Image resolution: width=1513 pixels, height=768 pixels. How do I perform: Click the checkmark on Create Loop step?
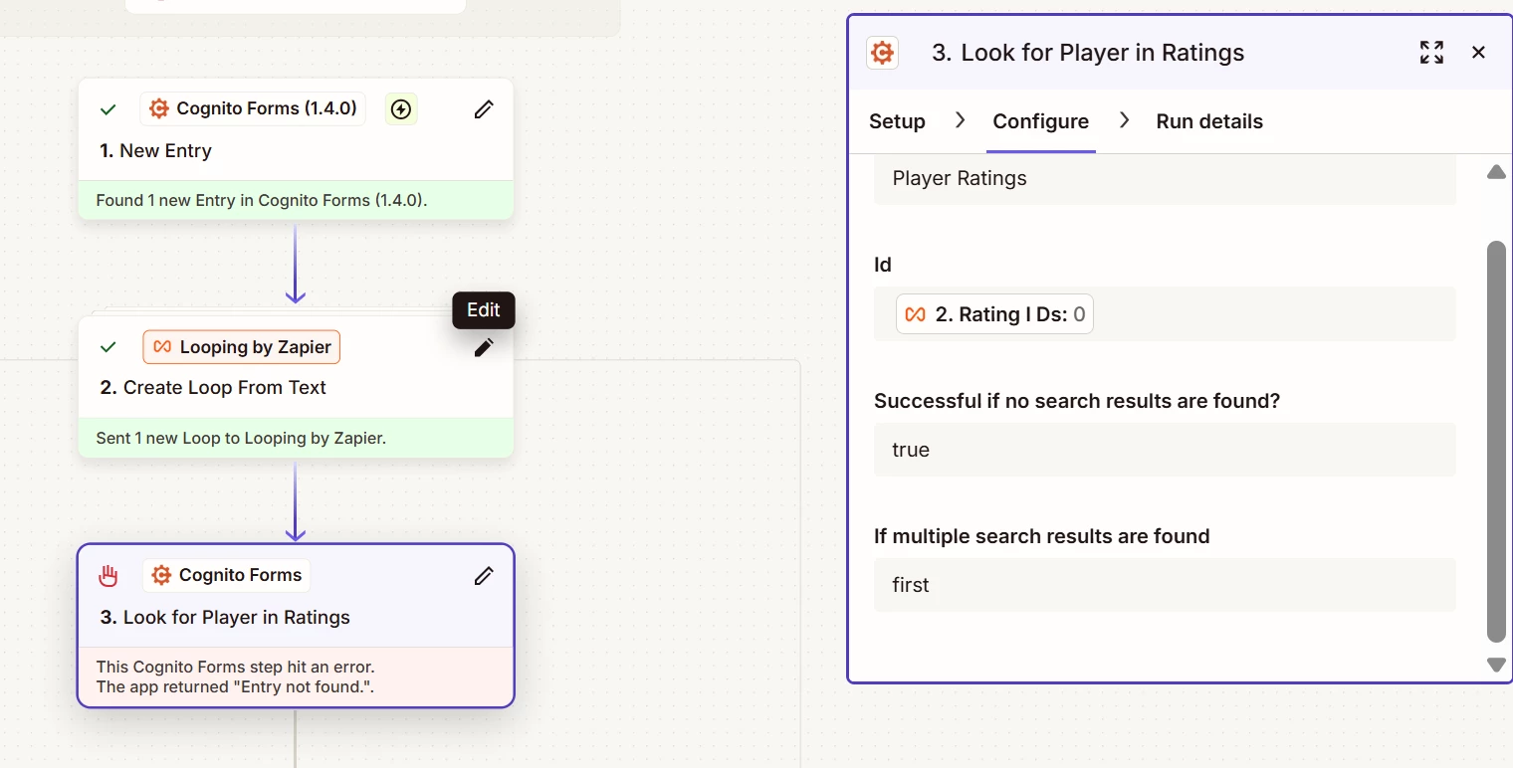coord(108,347)
